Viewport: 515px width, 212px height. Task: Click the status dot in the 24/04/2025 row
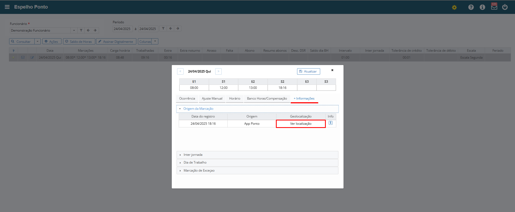[13, 57]
